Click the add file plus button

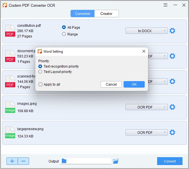coord(12,161)
